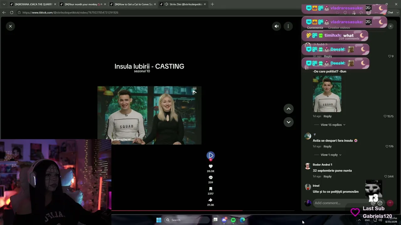The width and height of the screenshot is (401, 225).
Task: Close the Stirile Zilei tab
Action: [x=205, y=4]
